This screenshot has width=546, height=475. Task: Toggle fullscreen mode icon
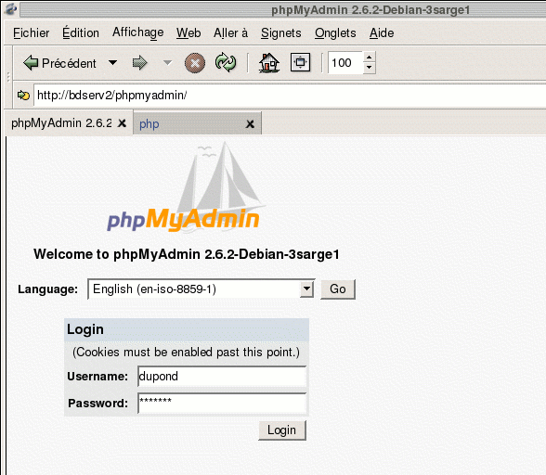(x=300, y=63)
